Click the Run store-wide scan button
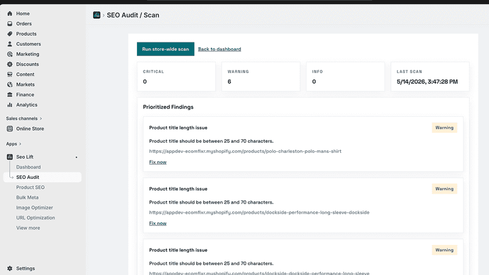The width and height of the screenshot is (489, 275). [165, 49]
